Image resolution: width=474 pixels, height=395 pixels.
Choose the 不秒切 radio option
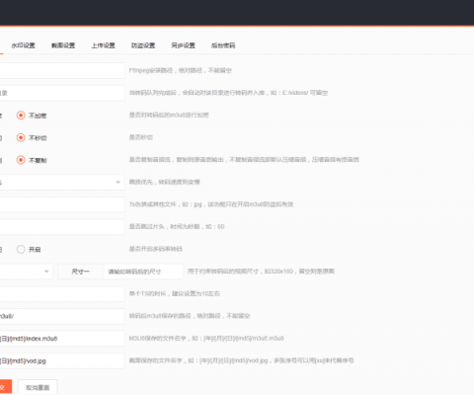21,137
